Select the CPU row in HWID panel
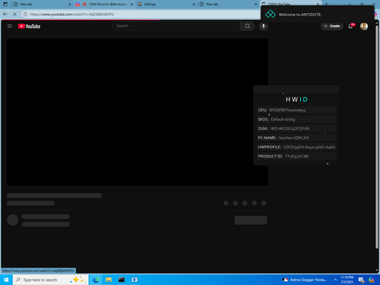This screenshot has height=285, width=380. click(x=296, y=110)
